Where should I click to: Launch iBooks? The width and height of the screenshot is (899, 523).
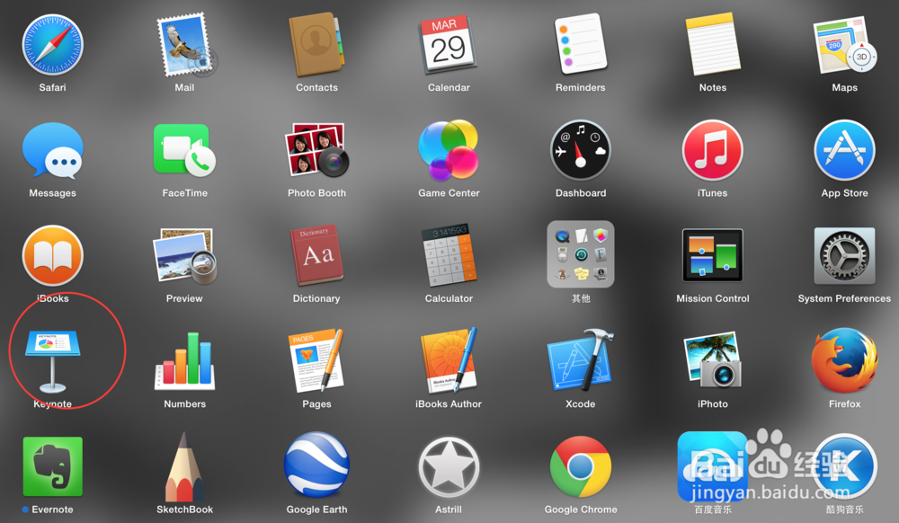pos(53,255)
